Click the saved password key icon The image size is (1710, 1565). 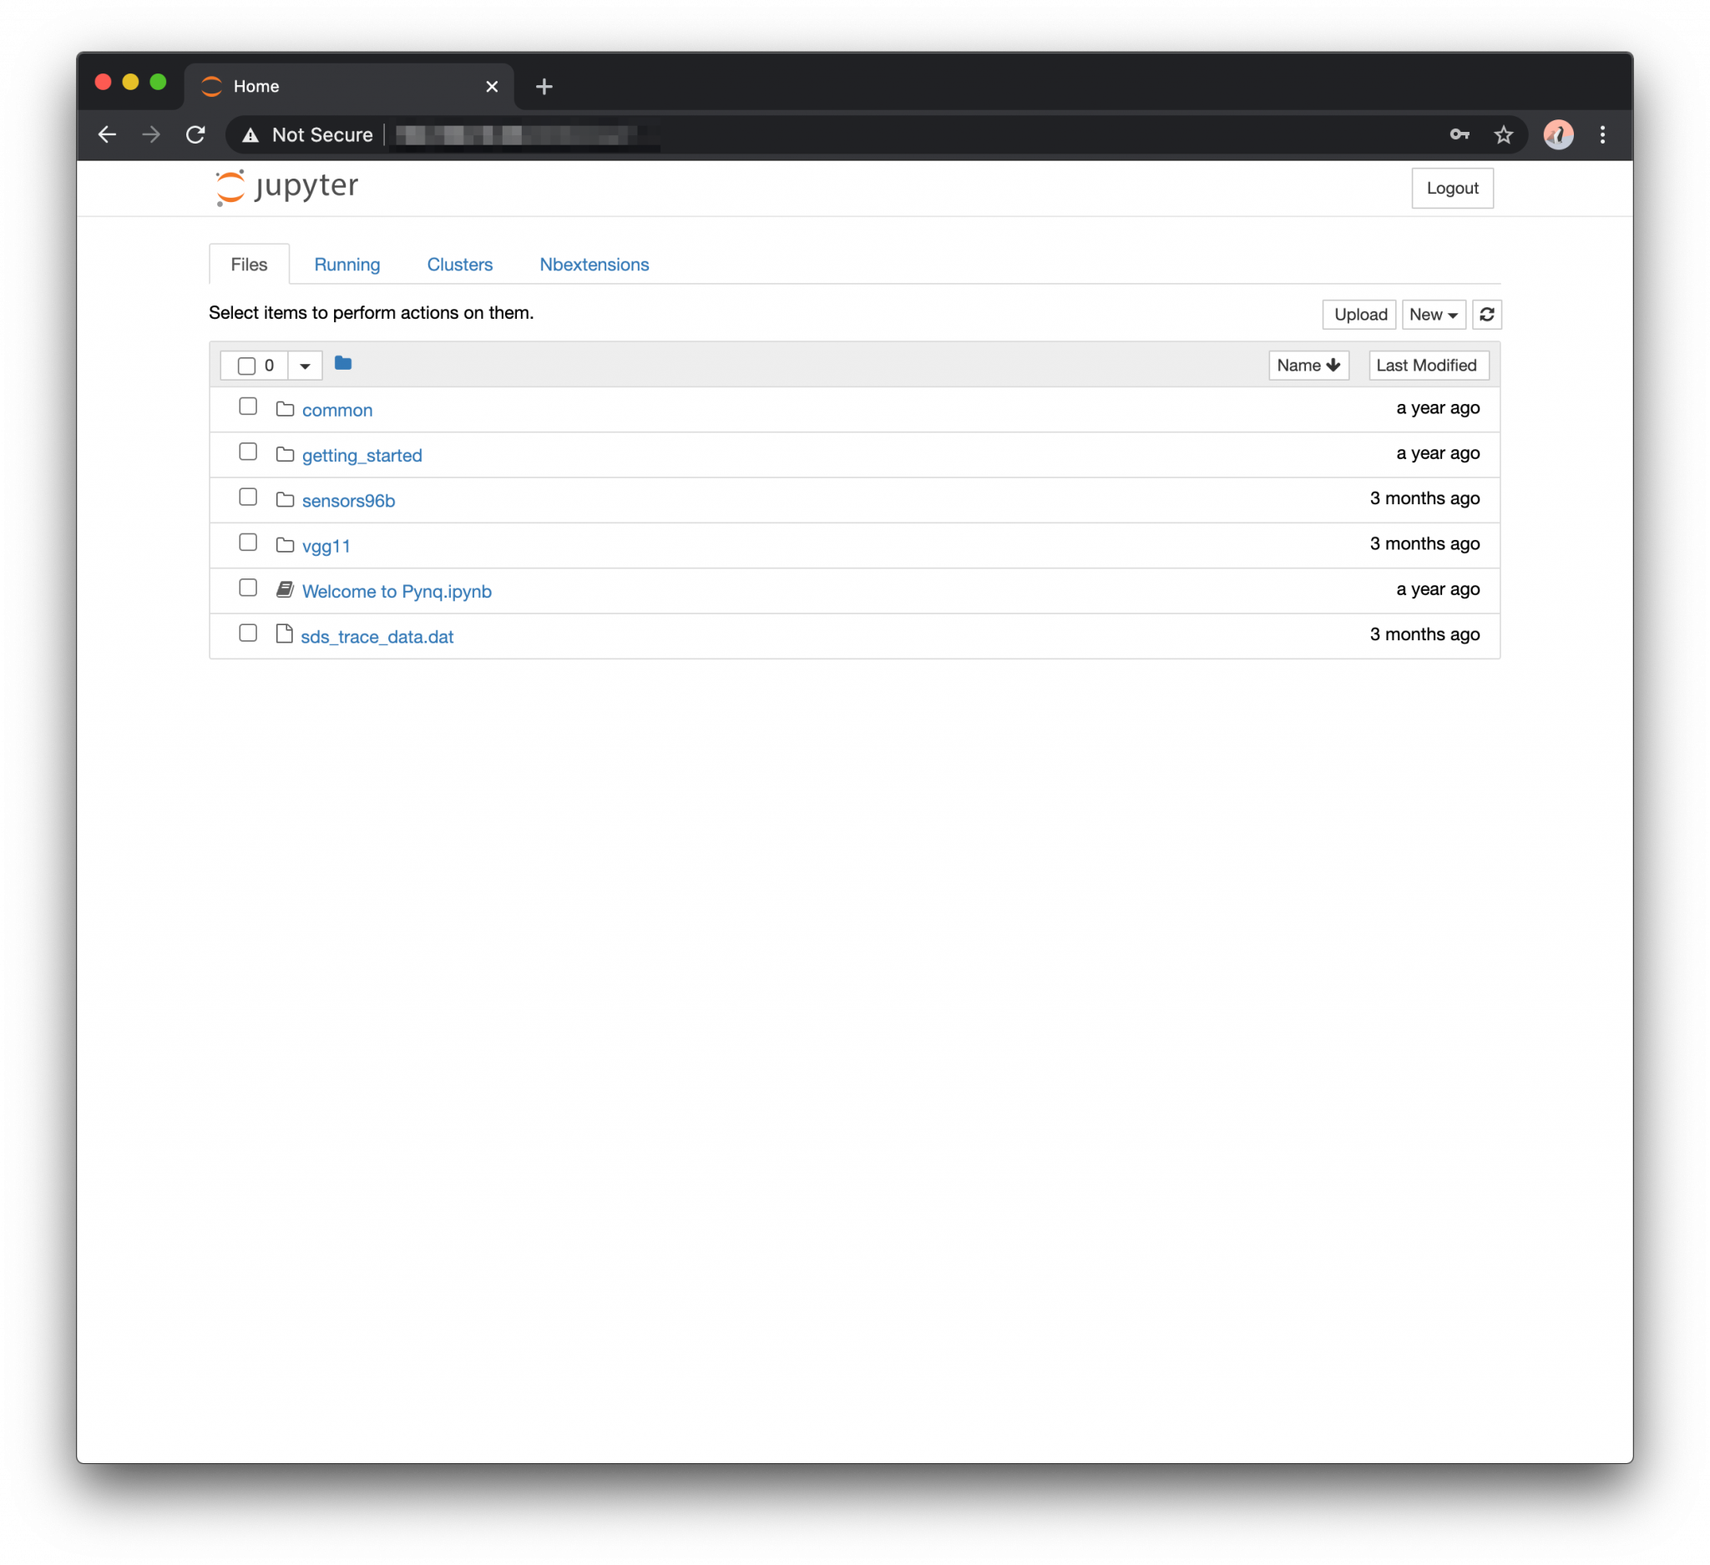[x=1459, y=134]
